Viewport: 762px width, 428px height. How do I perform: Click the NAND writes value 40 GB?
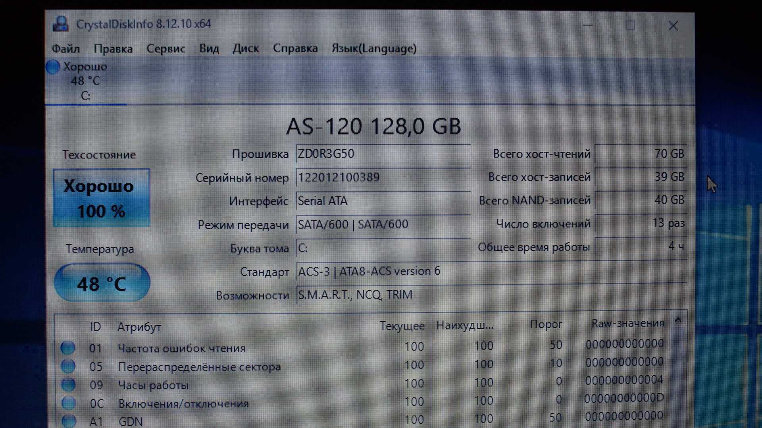(641, 200)
